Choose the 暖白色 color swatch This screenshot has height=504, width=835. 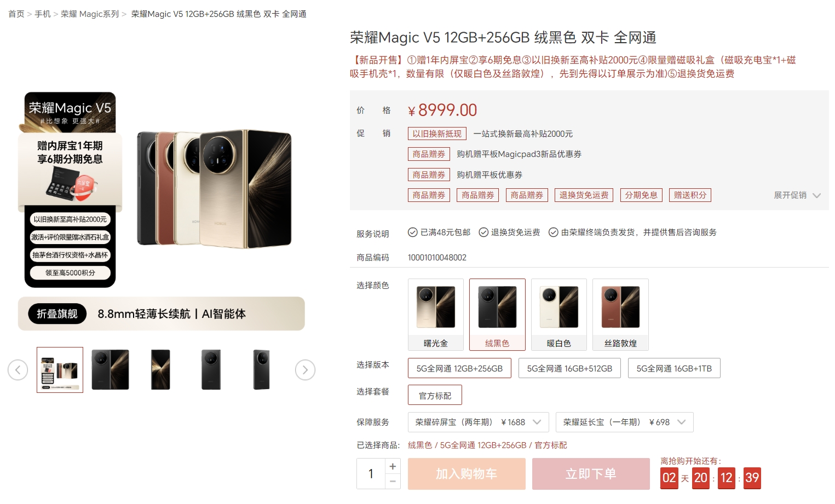pyautogui.click(x=559, y=315)
